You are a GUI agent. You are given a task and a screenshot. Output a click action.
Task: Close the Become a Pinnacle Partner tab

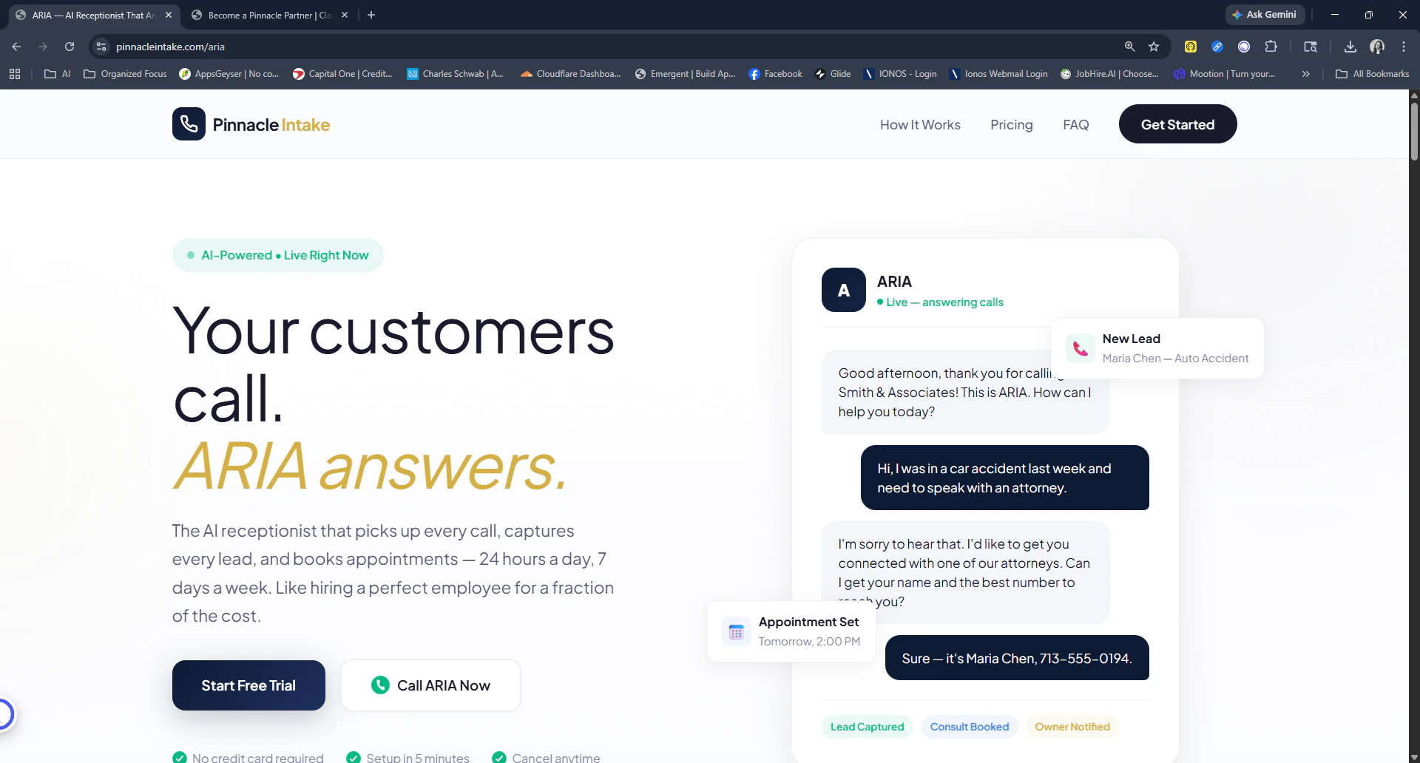(x=345, y=15)
